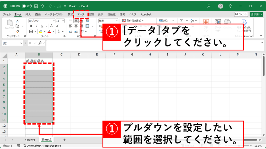Open the Add-ins icon
The width and height of the screenshot is (266, 149).
point(206,22)
